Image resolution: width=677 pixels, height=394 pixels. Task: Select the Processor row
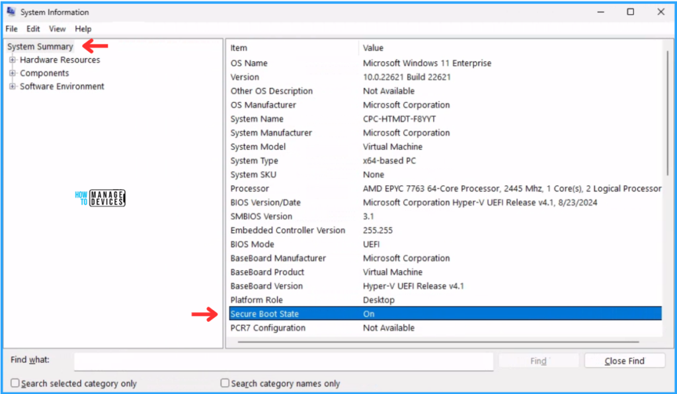[x=445, y=188]
